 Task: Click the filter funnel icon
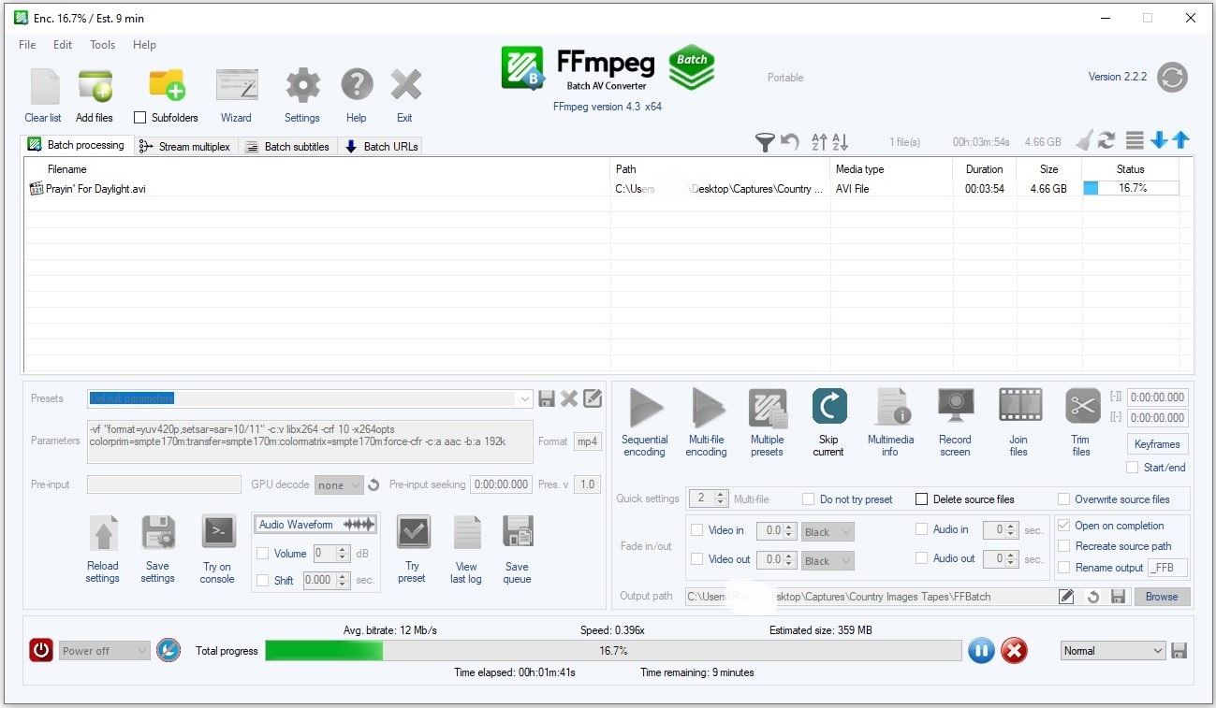click(765, 141)
